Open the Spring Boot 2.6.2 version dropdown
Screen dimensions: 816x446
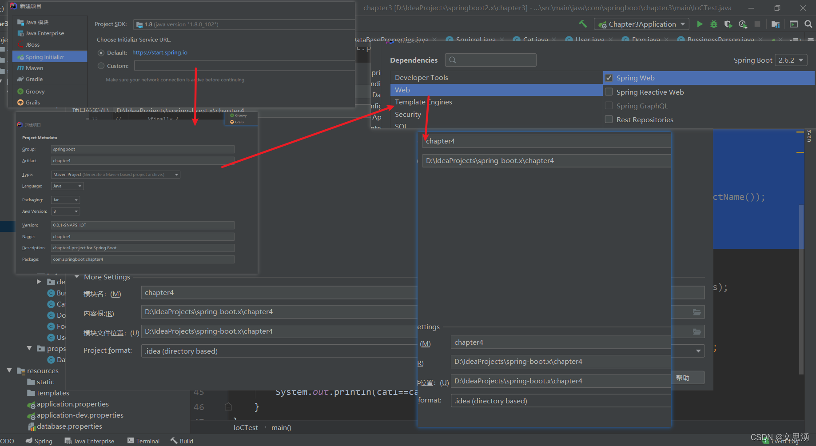pyautogui.click(x=791, y=60)
